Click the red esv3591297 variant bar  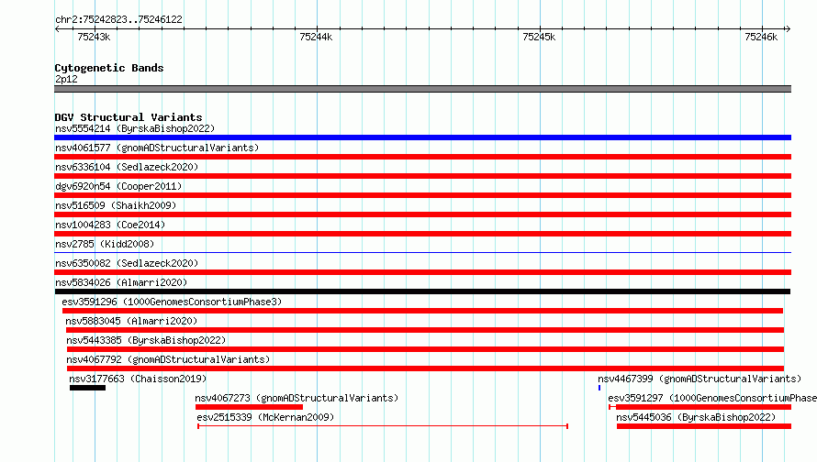[x=699, y=407]
